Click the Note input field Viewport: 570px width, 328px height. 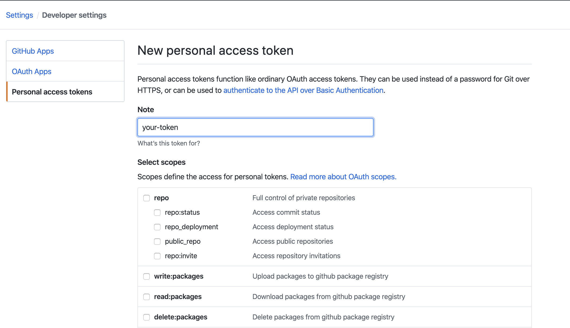(x=255, y=127)
